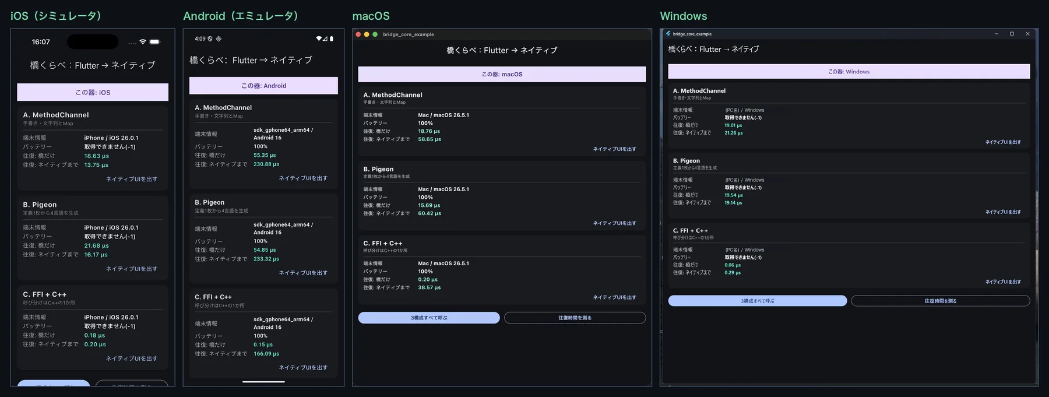Click 19.01 µs value in Windows MethodChannel card
This screenshot has height=397, width=1049.
tap(733, 125)
